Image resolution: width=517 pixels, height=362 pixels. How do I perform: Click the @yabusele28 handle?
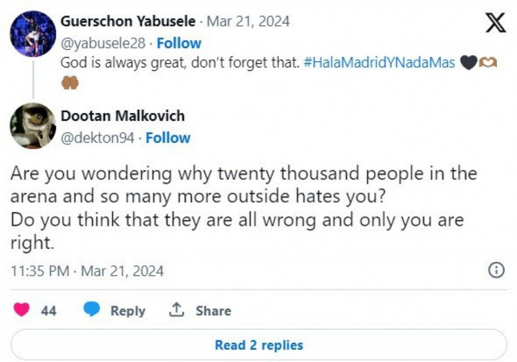[103, 43]
